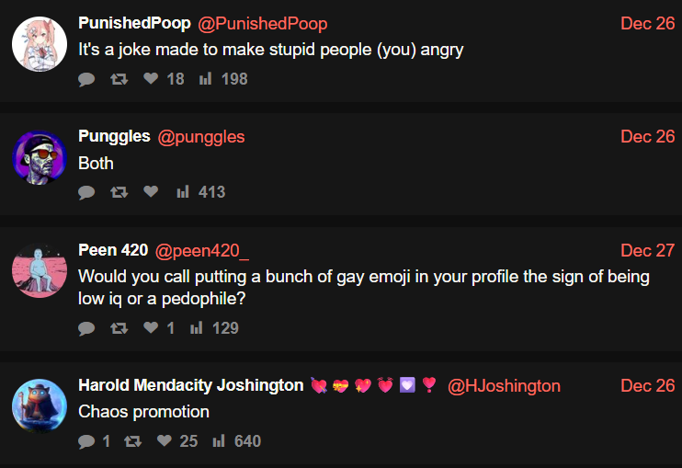
Task: Open the @PunishedPoop handle link
Action: click(x=263, y=24)
